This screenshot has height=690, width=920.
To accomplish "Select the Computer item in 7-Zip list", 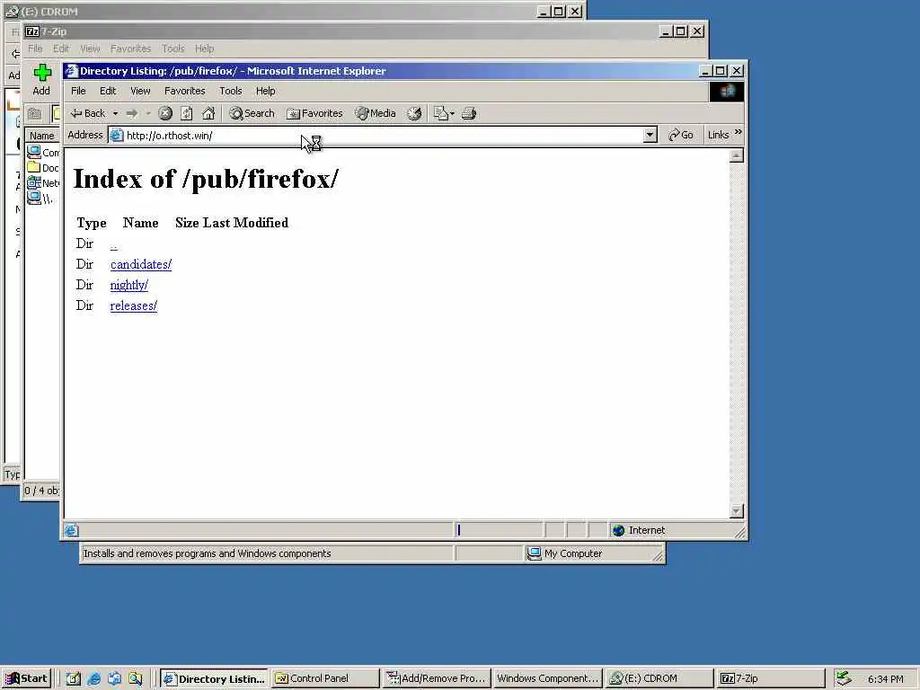I will click(x=43, y=153).
